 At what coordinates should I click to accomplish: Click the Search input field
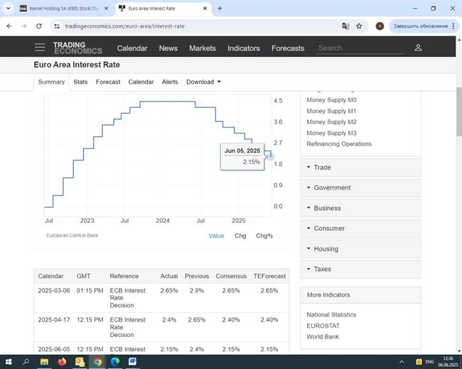point(360,48)
